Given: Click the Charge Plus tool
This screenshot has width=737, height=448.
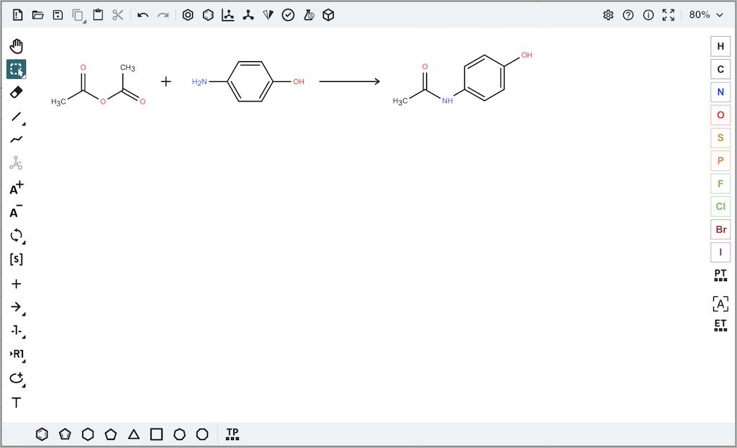Looking at the screenshot, I should pyautogui.click(x=17, y=188).
